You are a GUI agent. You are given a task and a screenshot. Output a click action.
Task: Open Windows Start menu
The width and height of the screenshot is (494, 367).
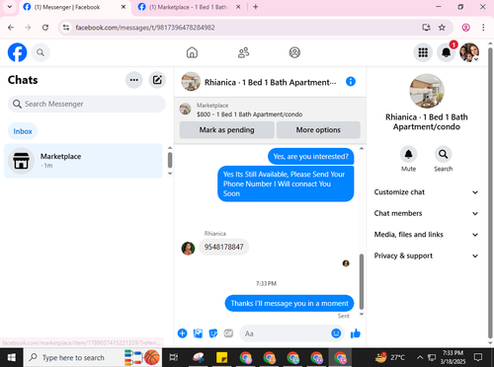pyautogui.click(x=12, y=357)
